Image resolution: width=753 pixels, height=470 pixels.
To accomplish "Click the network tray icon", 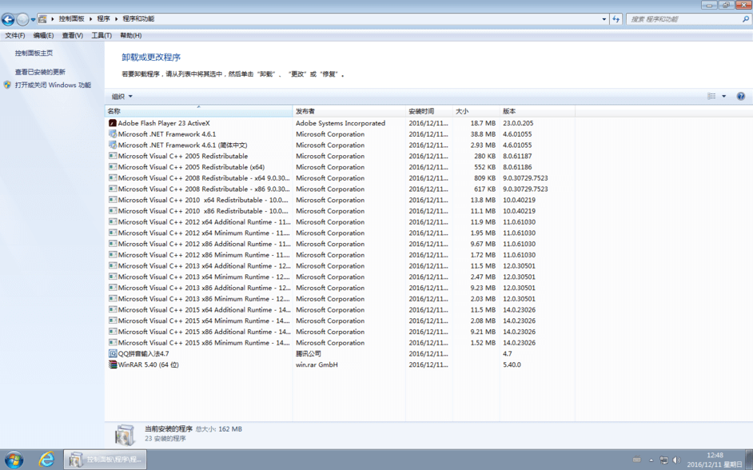I will pyautogui.click(x=663, y=460).
